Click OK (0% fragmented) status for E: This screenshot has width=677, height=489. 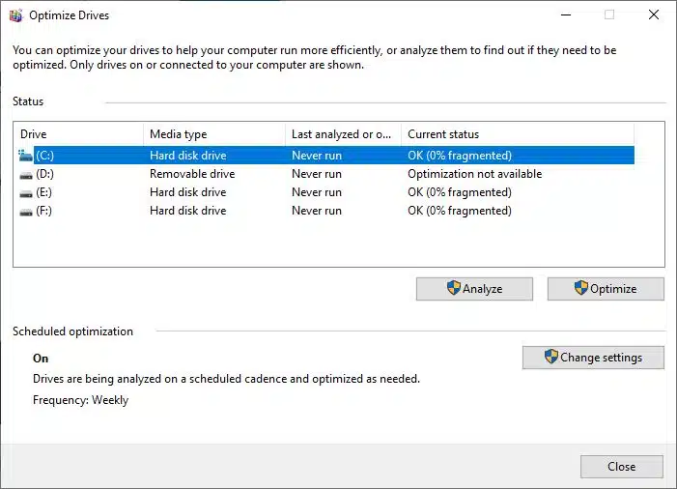(x=460, y=192)
